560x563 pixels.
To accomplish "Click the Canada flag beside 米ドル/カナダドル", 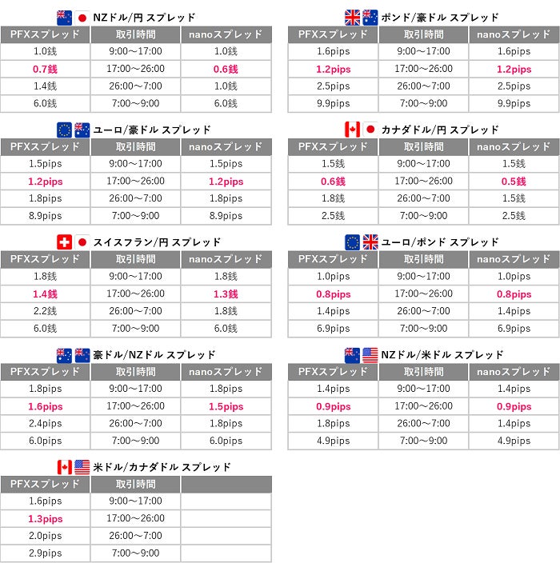I will tap(64, 467).
